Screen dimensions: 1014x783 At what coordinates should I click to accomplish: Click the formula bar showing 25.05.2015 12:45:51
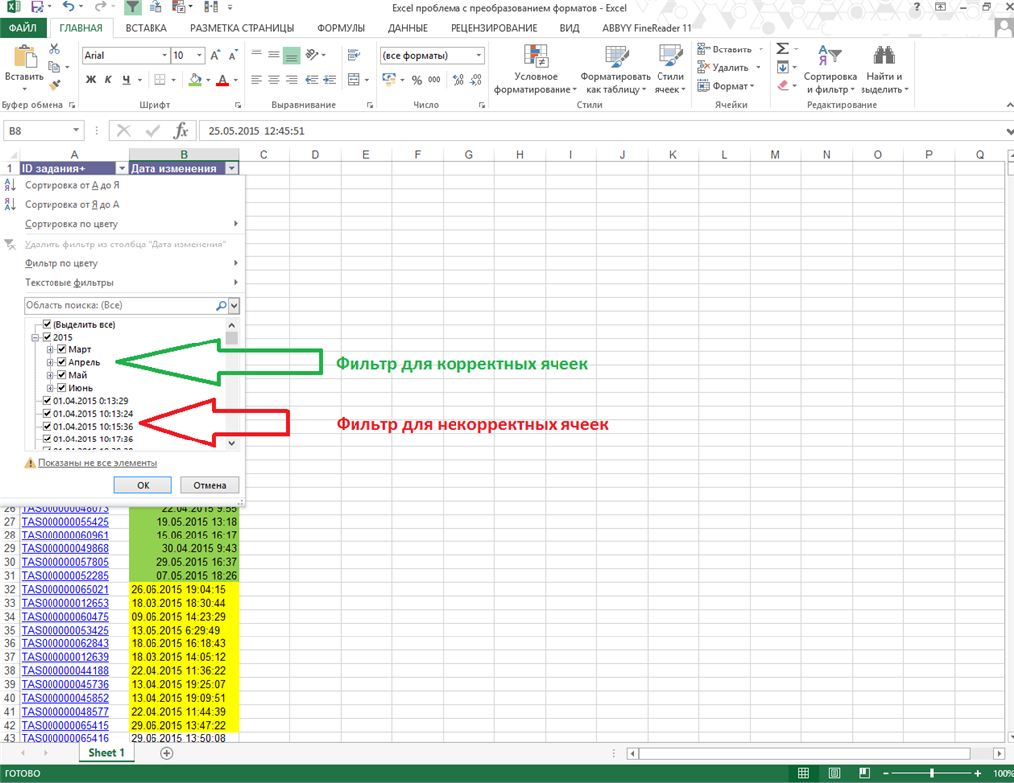pos(601,131)
